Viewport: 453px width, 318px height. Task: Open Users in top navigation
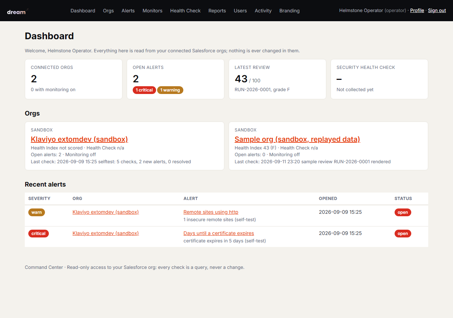coord(240,11)
